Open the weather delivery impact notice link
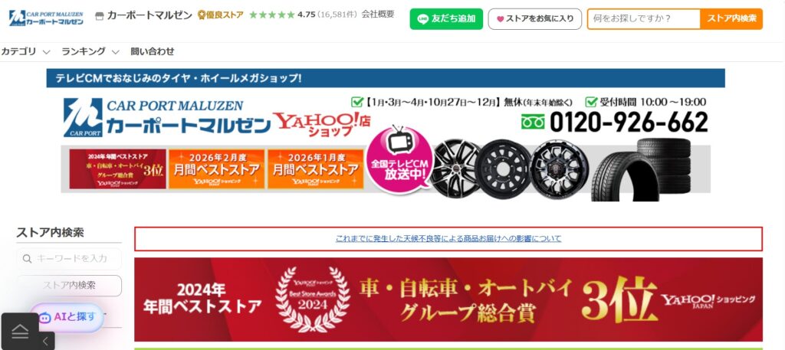Screen dimensions: 785x350 448,238
